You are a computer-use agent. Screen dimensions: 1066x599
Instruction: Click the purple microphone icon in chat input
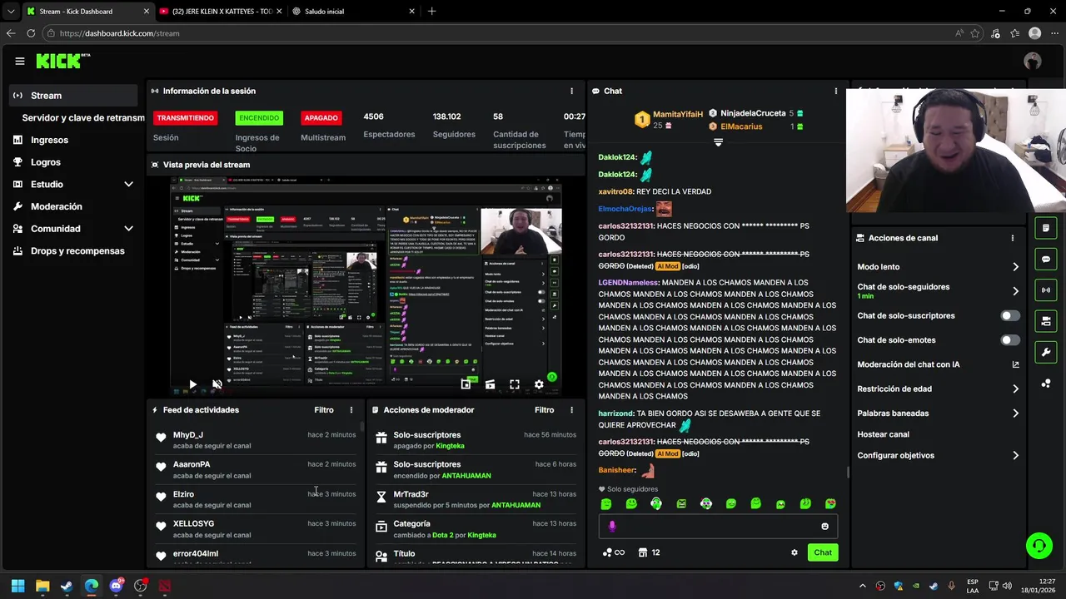click(x=612, y=526)
